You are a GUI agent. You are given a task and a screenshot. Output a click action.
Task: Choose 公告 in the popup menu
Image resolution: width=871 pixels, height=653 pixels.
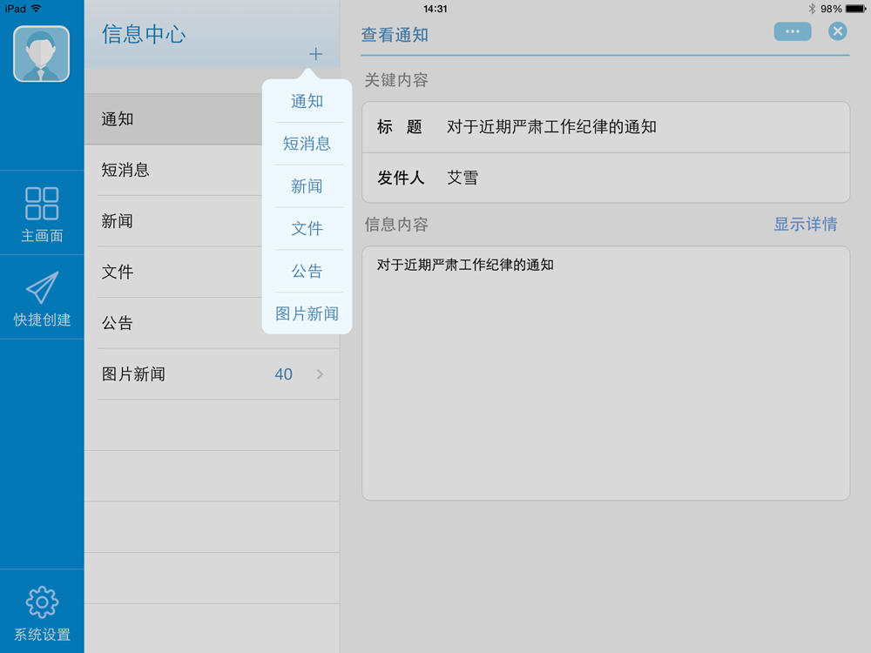point(307,271)
